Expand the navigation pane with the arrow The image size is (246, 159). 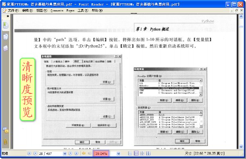point(8,16)
